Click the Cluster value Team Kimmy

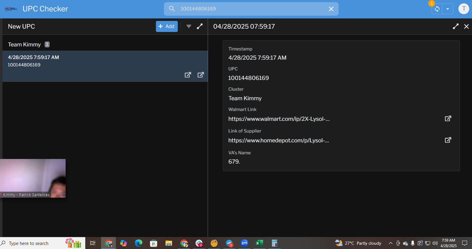pyautogui.click(x=245, y=98)
